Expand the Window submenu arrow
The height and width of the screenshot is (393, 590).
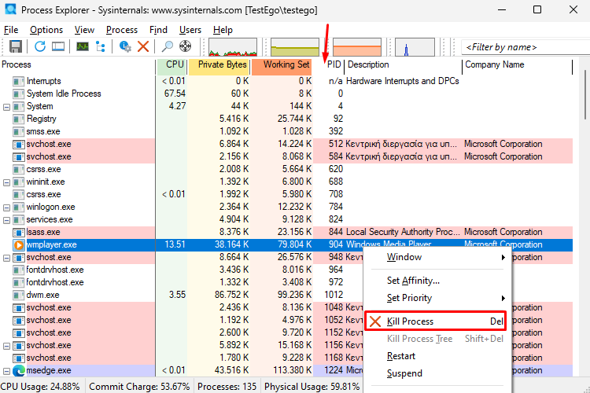pyautogui.click(x=503, y=257)
